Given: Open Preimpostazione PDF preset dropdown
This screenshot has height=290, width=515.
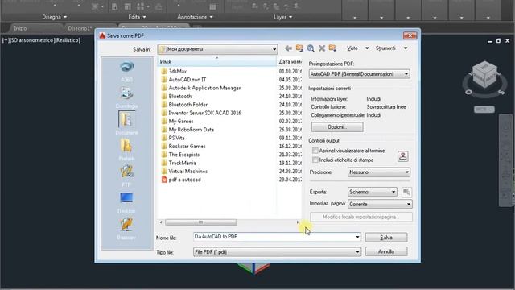Looking at the screenshot, I should click(359, 74).
